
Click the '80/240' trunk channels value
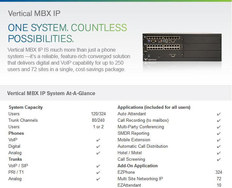tap(98, 120)
